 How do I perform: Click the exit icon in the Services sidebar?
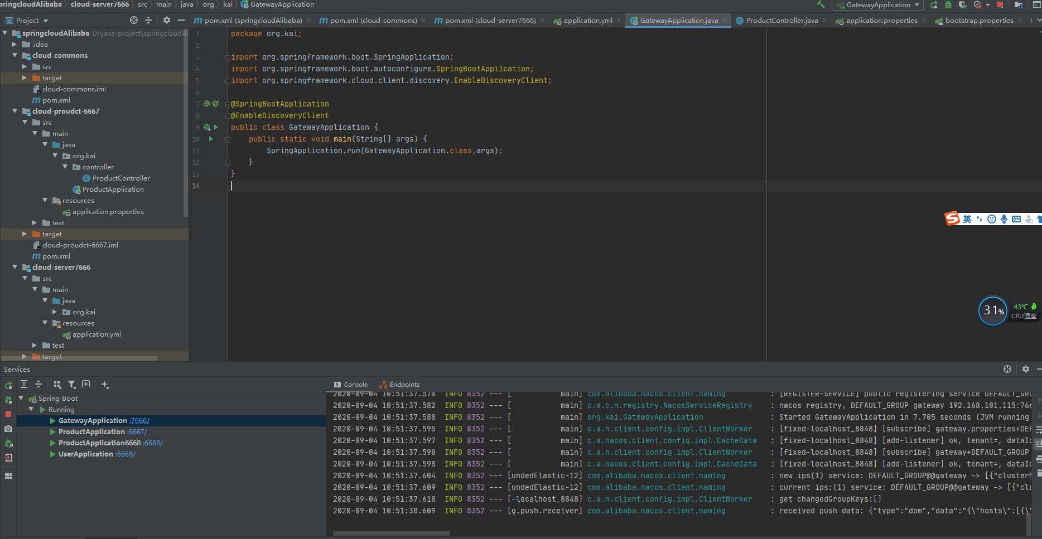(x=8, y=458)
